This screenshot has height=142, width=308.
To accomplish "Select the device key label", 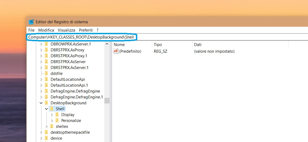I will [x=56, y=138].
